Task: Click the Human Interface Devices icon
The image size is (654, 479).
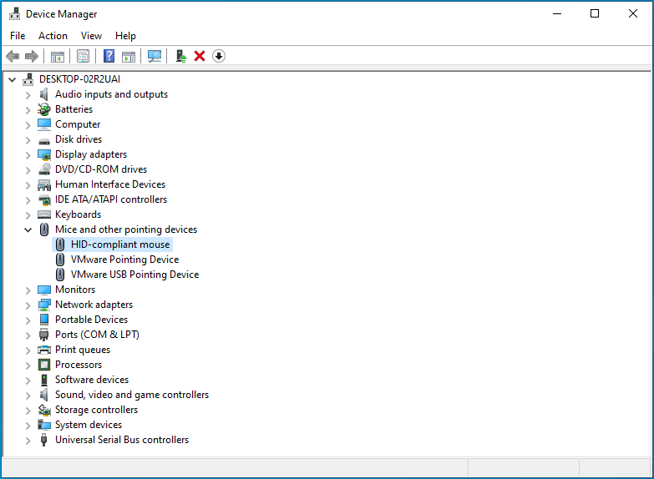Action: pyautogui.click(x=43, y=184)
